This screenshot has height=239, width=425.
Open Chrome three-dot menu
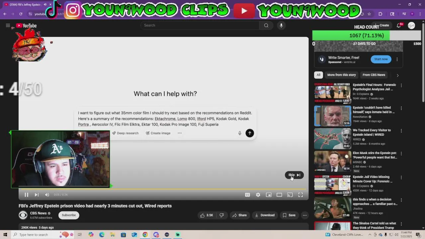[x=420, y=14]
